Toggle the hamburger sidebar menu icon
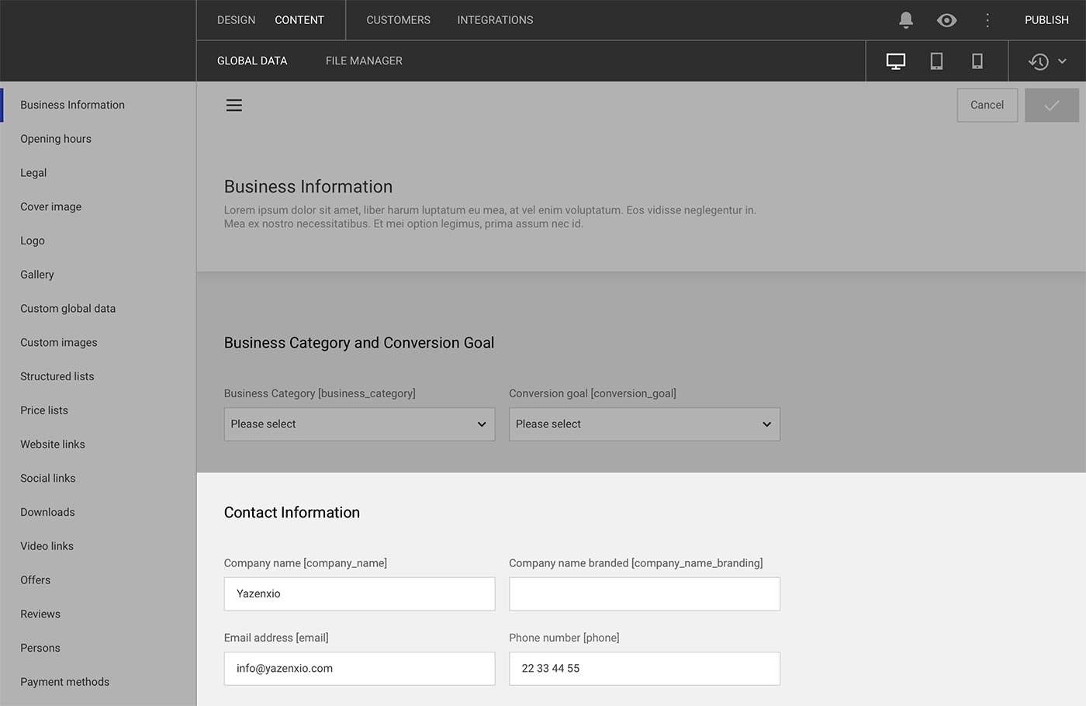The image size is (1086, 706). point(234,106)
